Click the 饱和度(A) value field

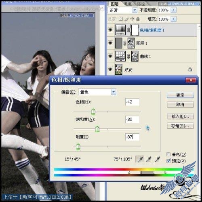[132, 120]
